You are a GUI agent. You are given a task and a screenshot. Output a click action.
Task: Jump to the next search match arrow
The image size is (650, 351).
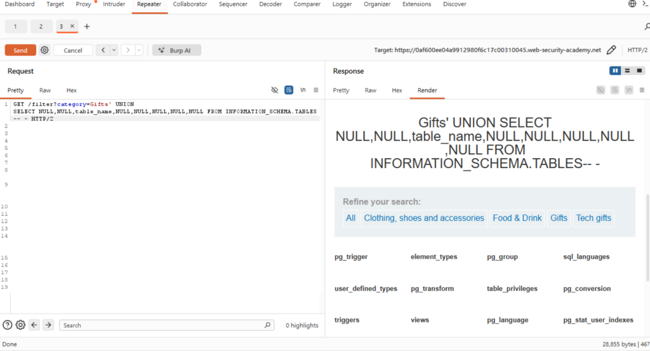pos(48,325)
